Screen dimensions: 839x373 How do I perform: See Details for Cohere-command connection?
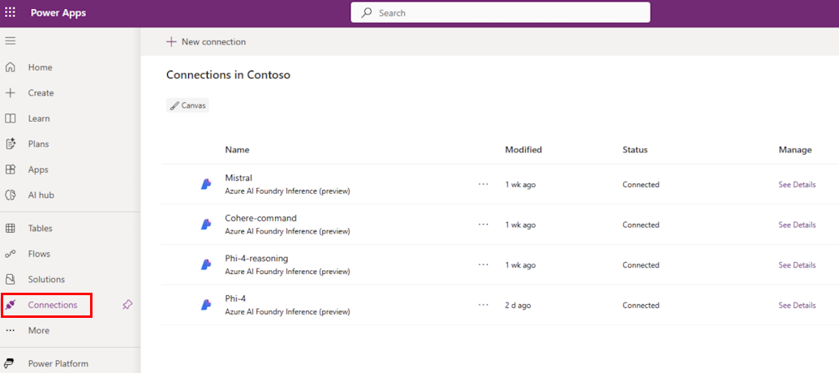coord(797,225)
